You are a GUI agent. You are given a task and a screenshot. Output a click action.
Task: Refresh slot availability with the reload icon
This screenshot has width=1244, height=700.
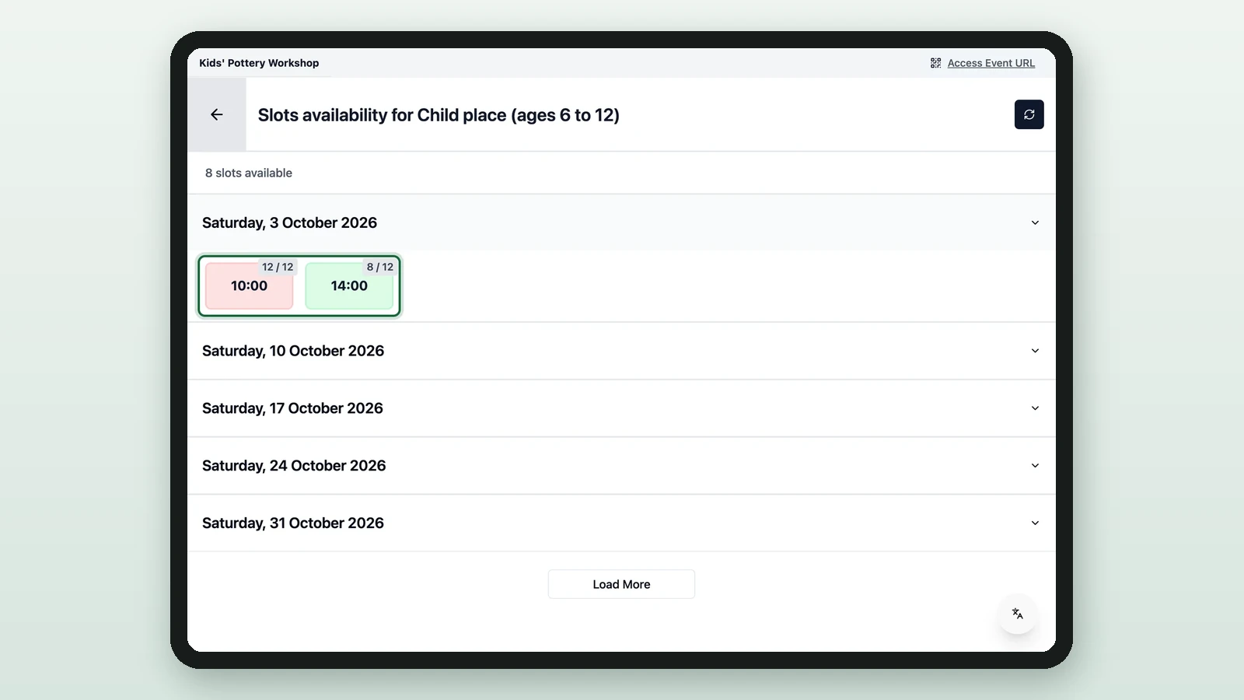tap(1029, 114)
